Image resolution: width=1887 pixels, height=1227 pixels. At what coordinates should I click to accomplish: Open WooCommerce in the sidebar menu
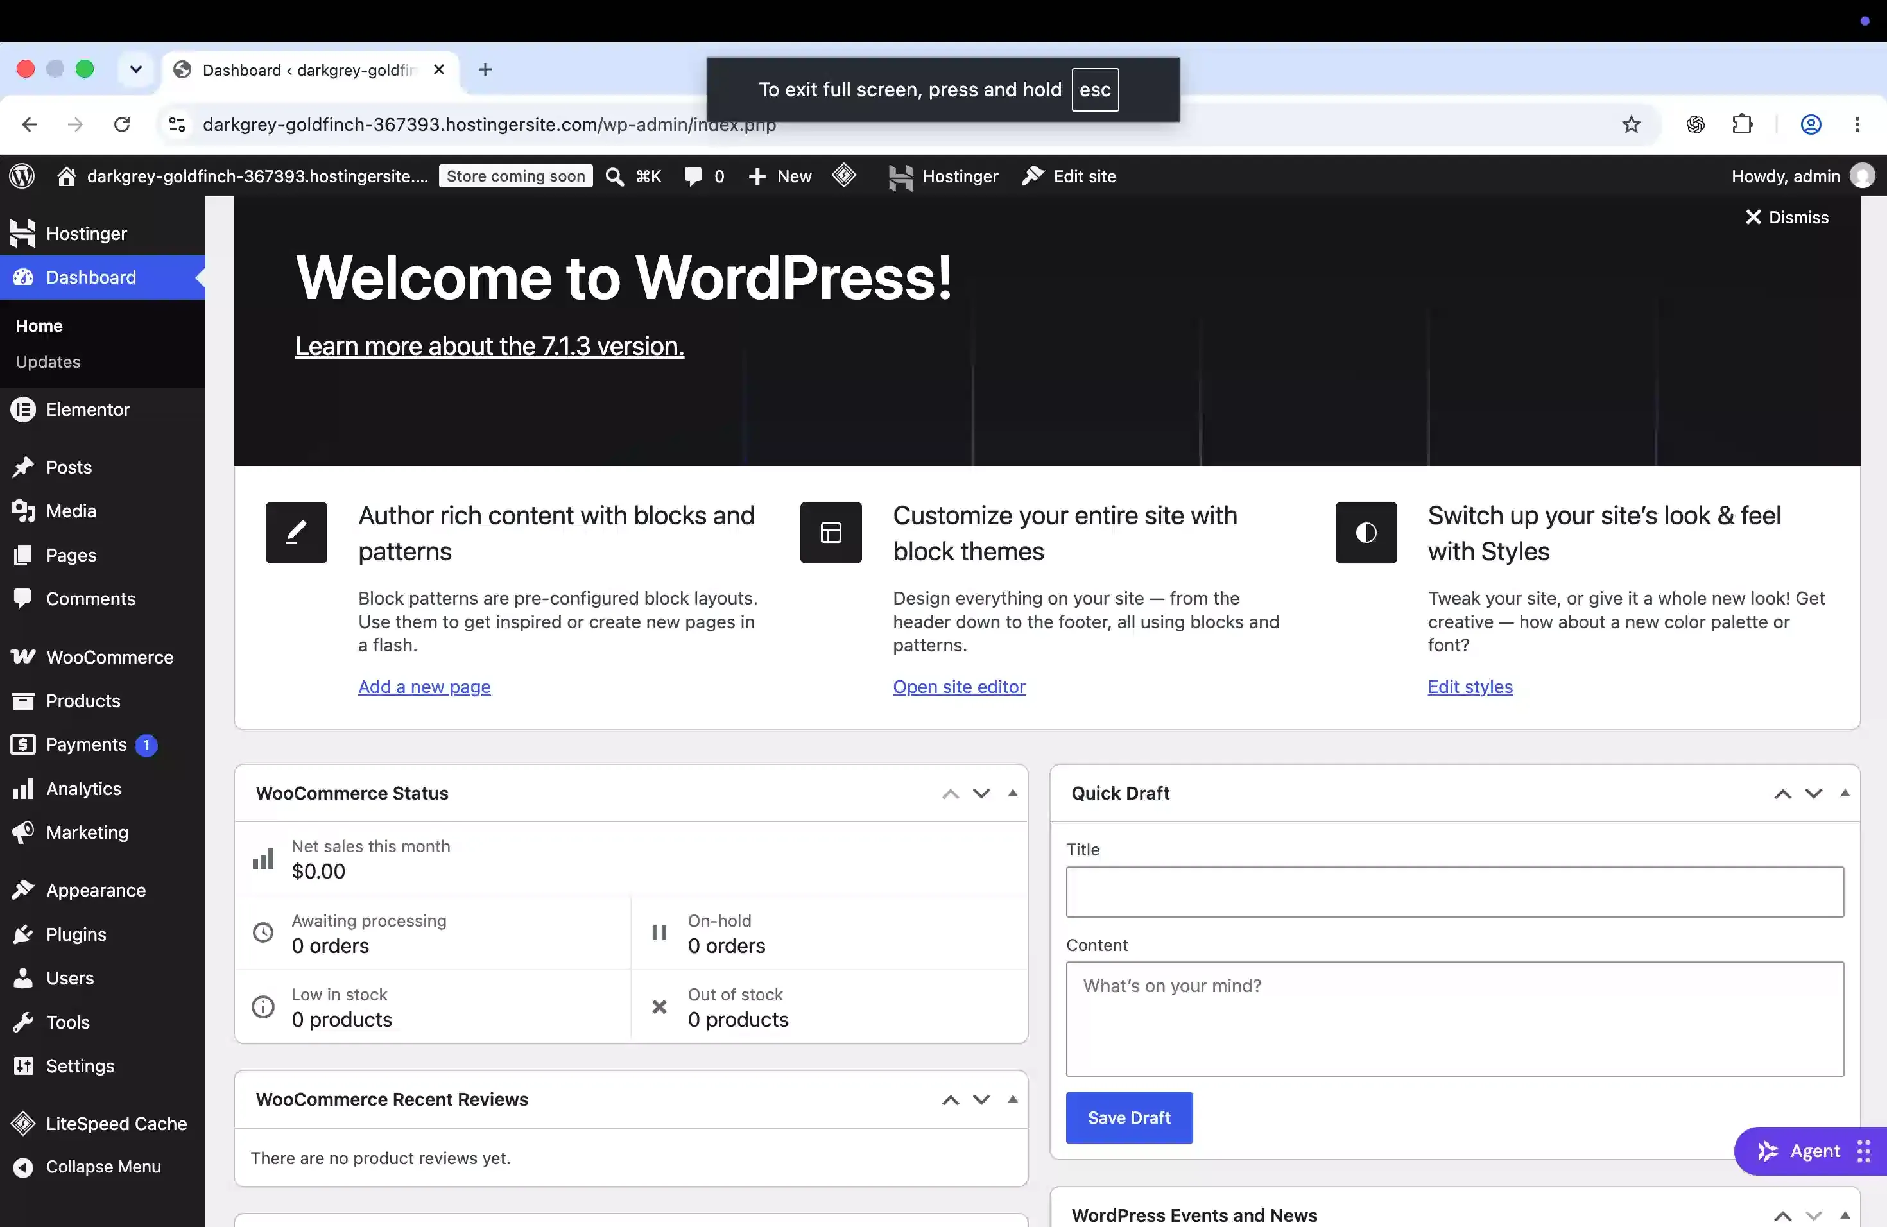pyautogui.click(x=103, y=657)
